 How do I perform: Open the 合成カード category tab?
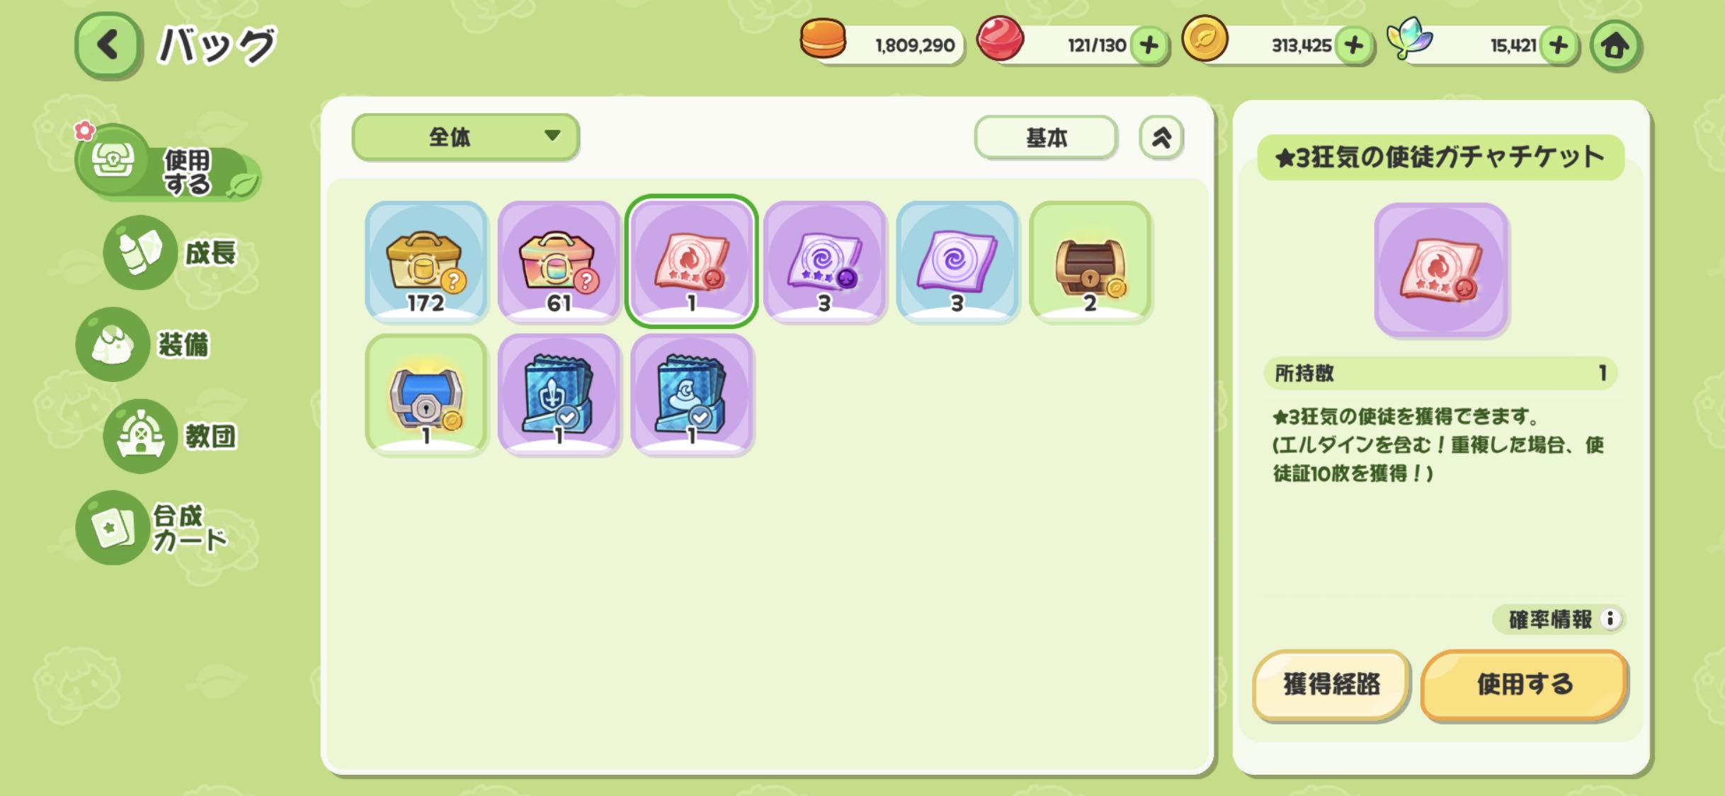click(x=154, y=528)
